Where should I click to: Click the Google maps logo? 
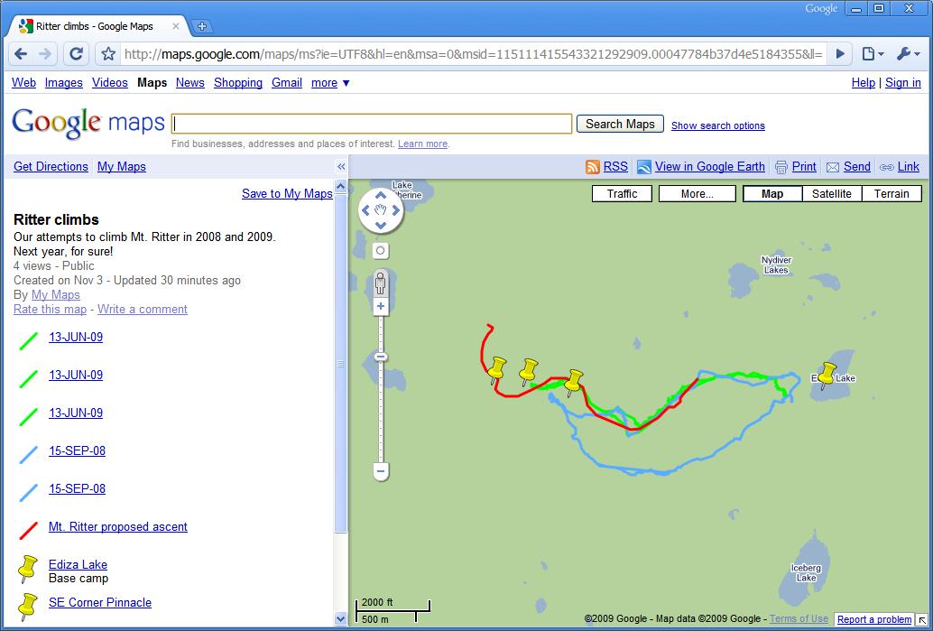tap(88, 123)
